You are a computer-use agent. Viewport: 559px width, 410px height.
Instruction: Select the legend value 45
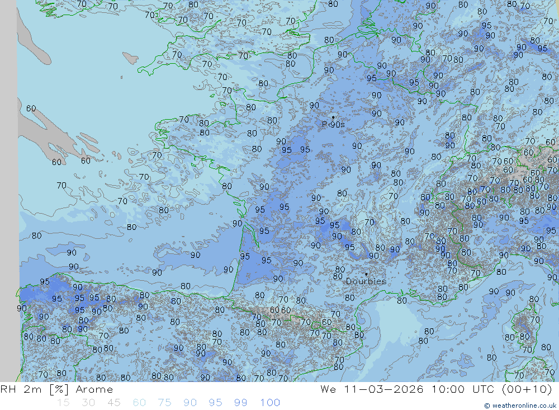[x=113, y=403]
